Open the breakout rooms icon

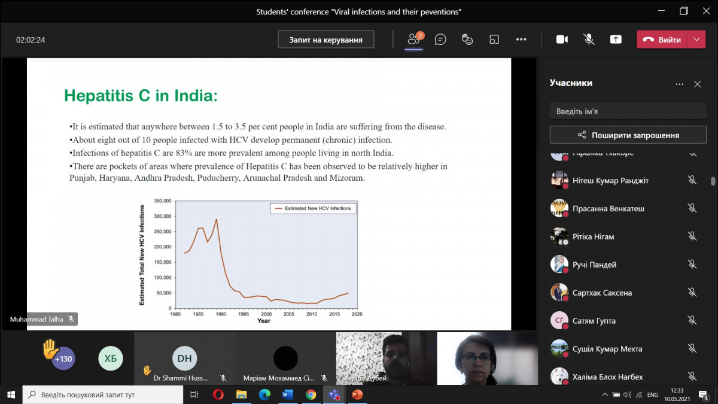pos(494,40)
